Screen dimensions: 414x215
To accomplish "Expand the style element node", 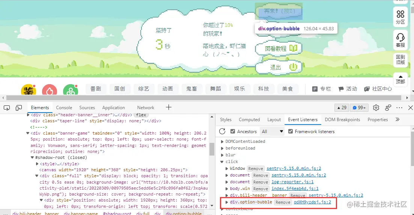I will click(x=37, y=164).
